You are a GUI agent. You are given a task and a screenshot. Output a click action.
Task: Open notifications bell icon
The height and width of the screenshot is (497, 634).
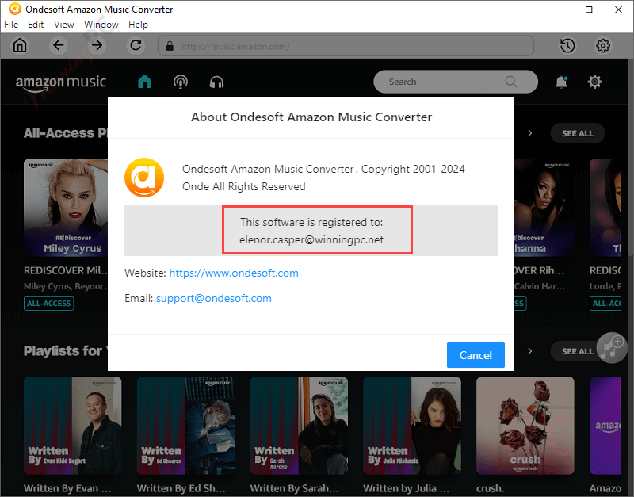click(x=561, y=82)
